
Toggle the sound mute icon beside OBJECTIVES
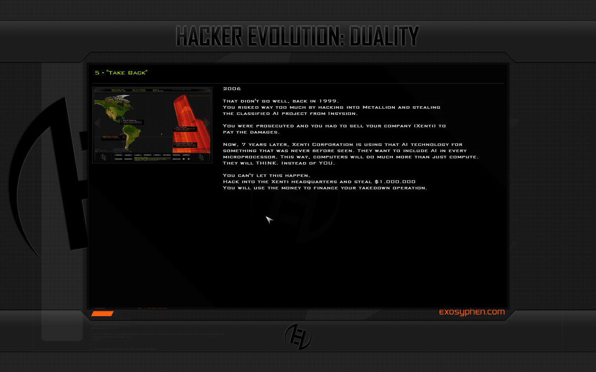coord(184,159)
